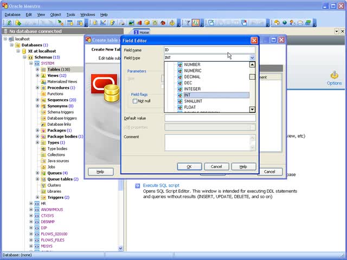Click the Execute SQL script arrow icon
Image resolution: width=347 pixels, height=260 pixels.
pyautogui.click(x=137, y=186)
